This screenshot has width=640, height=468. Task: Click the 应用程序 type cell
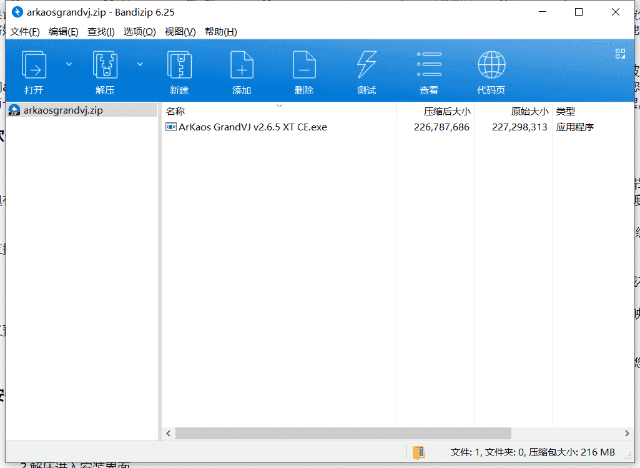pyautogui.click(x=574, y=127)
